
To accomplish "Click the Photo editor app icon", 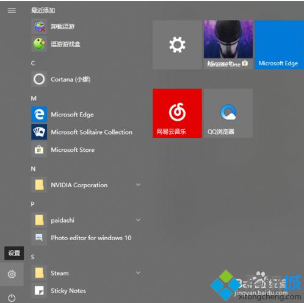I will pyautogui.click(x=39, y=238).
